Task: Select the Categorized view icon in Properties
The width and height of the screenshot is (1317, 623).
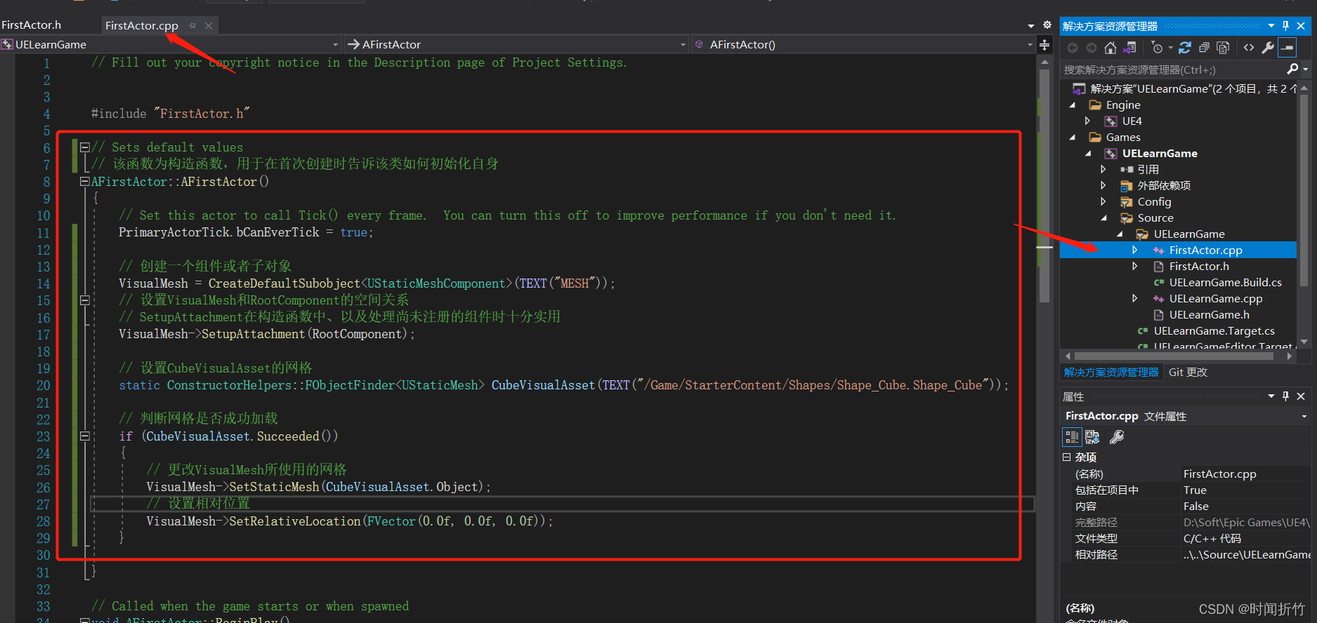Action: (x=1072, y=437)
